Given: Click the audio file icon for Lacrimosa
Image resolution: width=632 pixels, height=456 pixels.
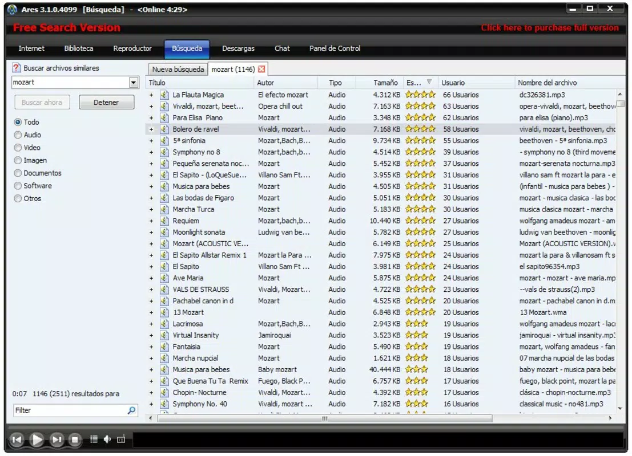Looking at the screenshot, I should [x=164, y=324].
